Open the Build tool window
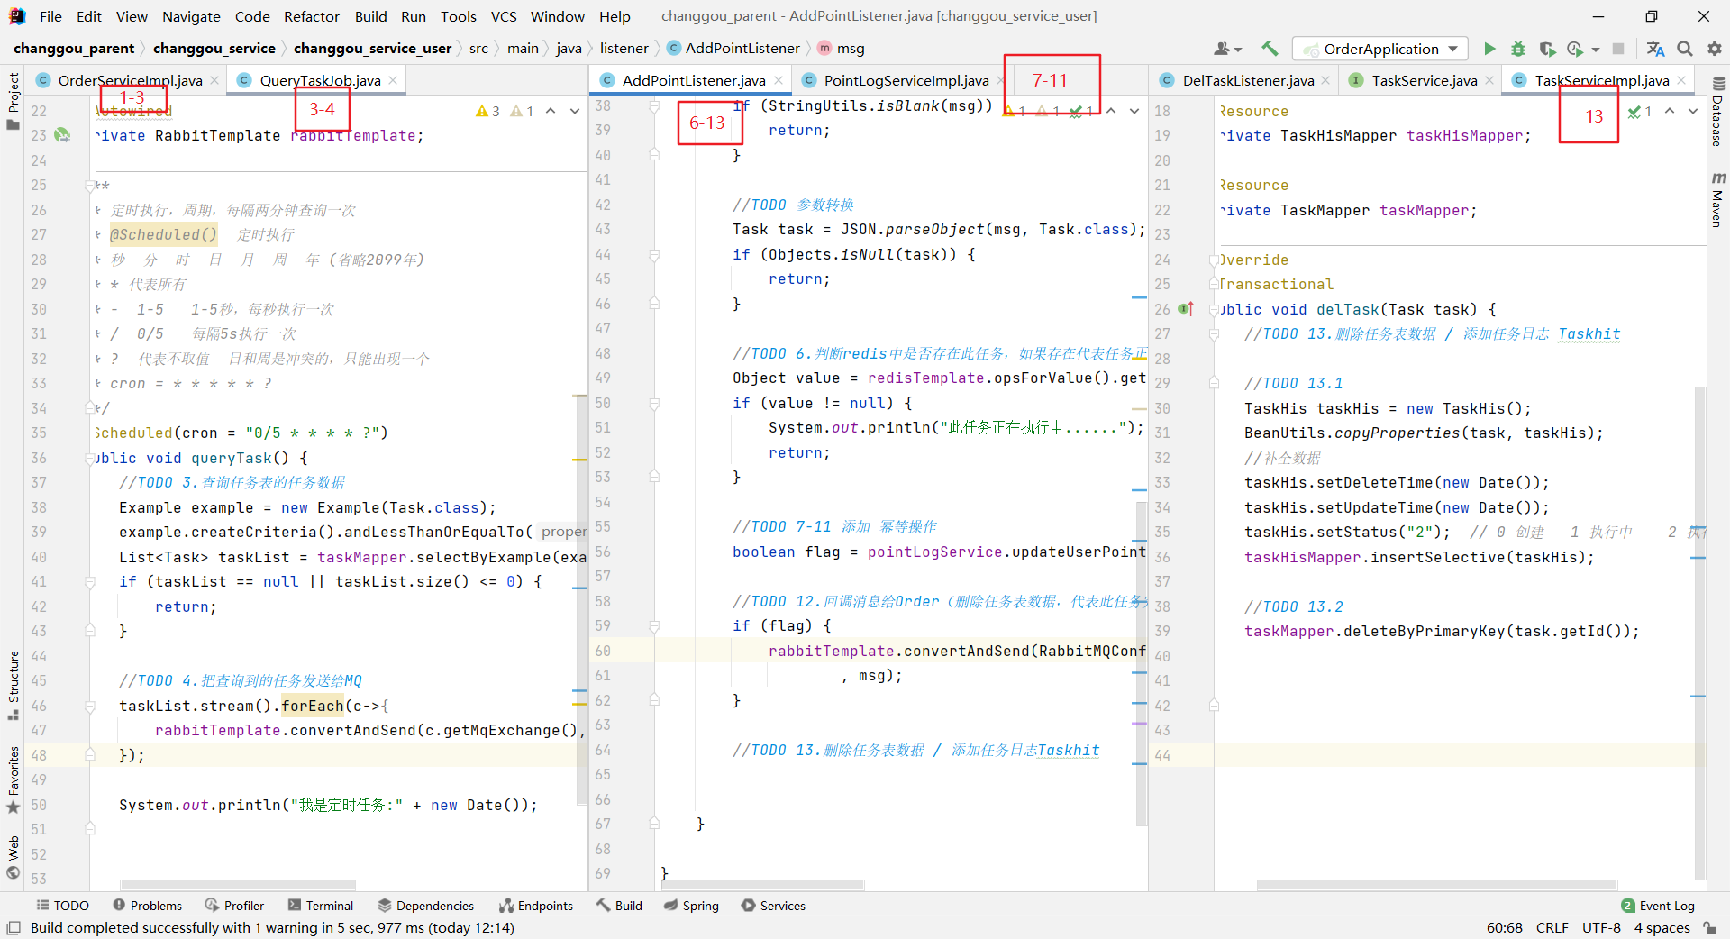 619,906
